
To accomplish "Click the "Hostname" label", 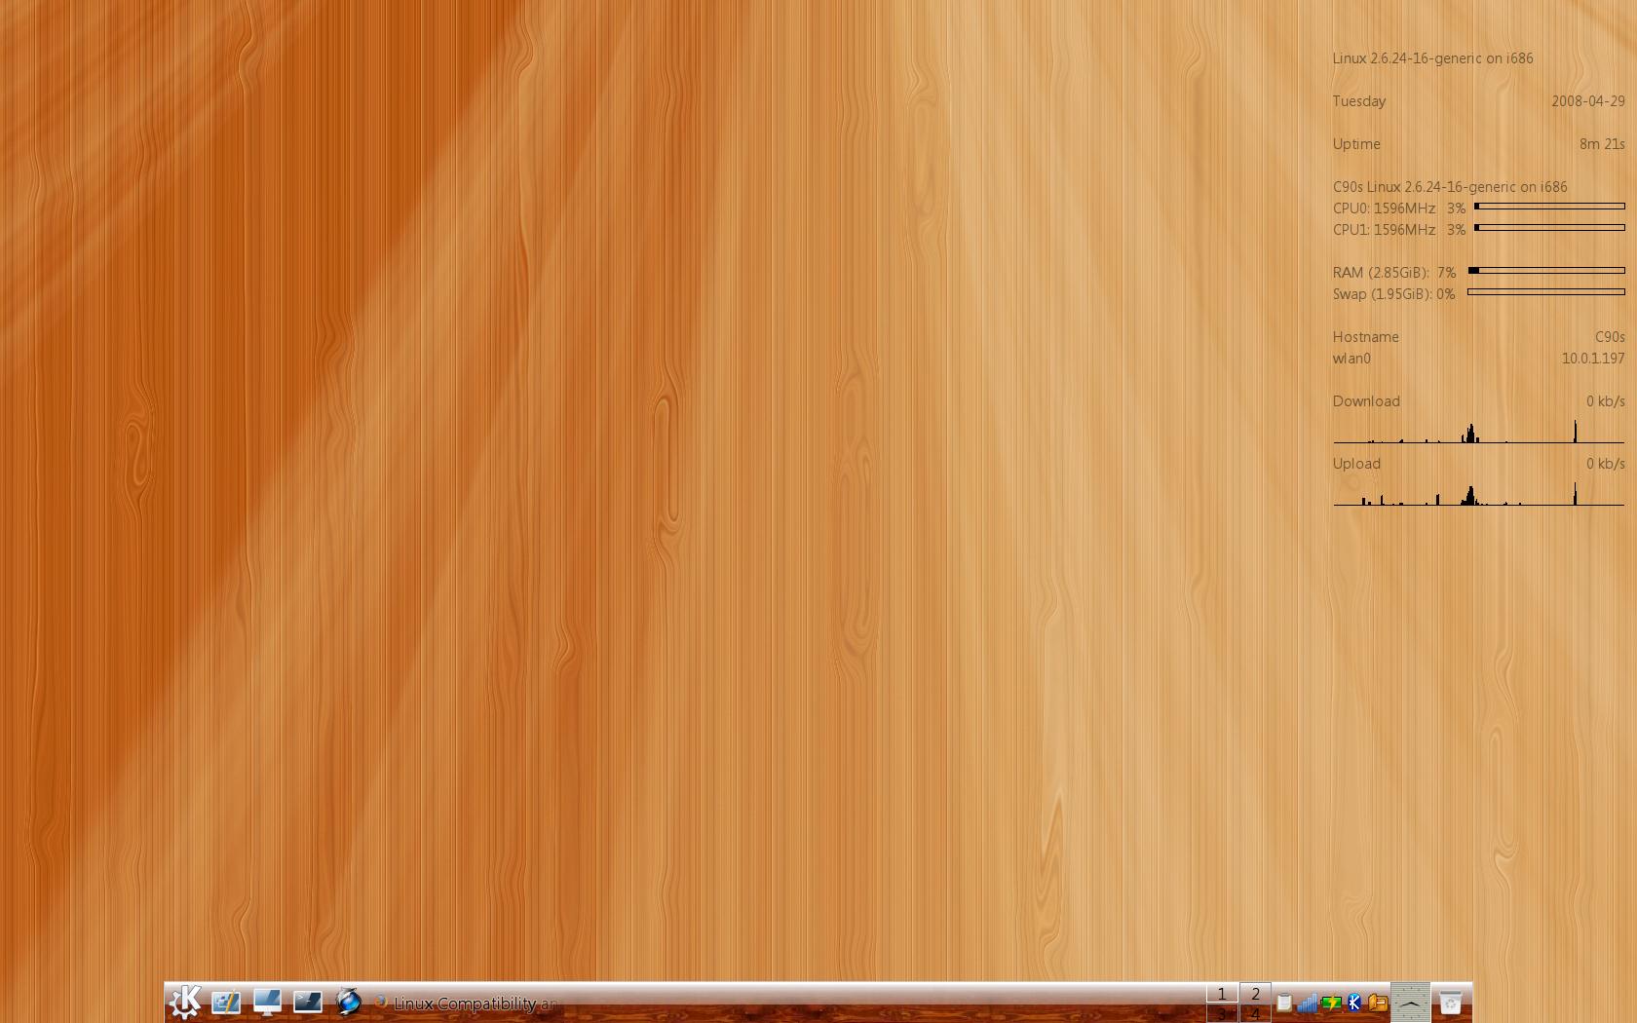I will pyautogui.click(x=1366, y=337).
